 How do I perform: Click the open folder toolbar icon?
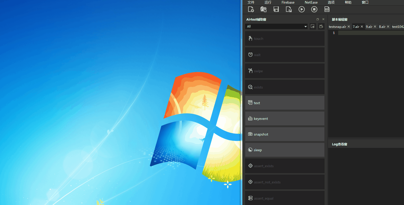(263, 9)
